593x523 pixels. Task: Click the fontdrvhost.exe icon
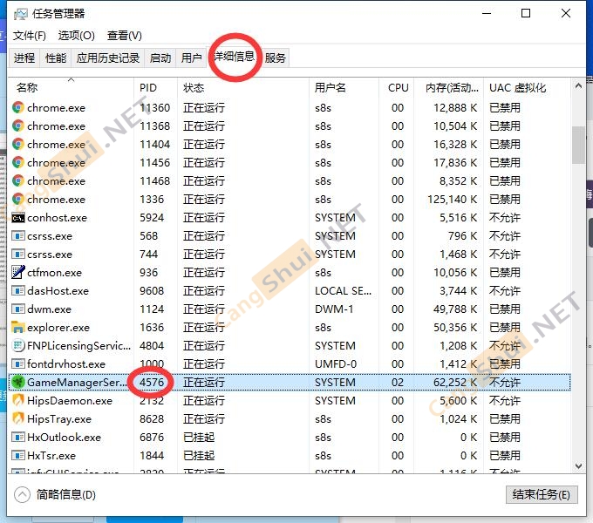[x=18, y=363]
